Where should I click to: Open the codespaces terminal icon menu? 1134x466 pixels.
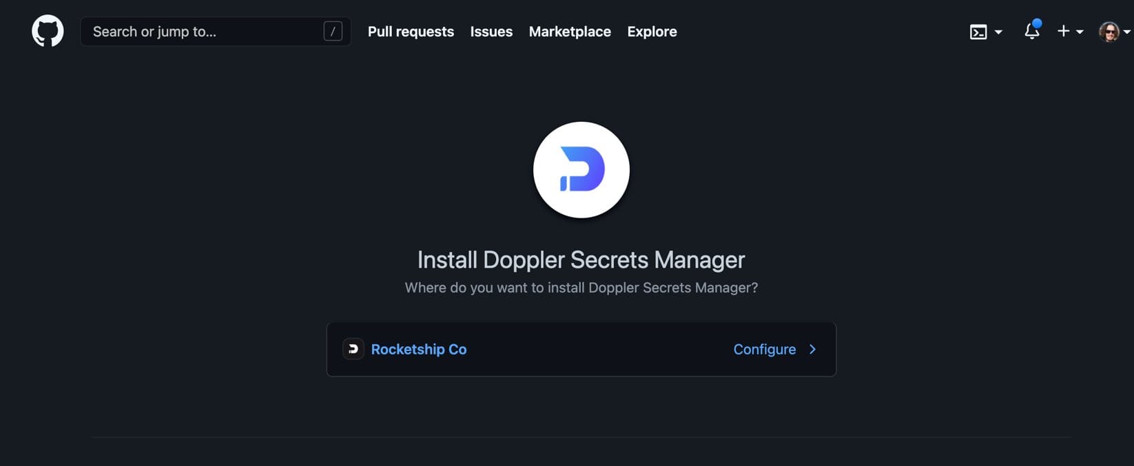pyautogui.click(x=978, y=32)
